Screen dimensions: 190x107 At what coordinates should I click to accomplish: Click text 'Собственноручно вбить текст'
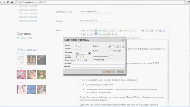point(99,85)
